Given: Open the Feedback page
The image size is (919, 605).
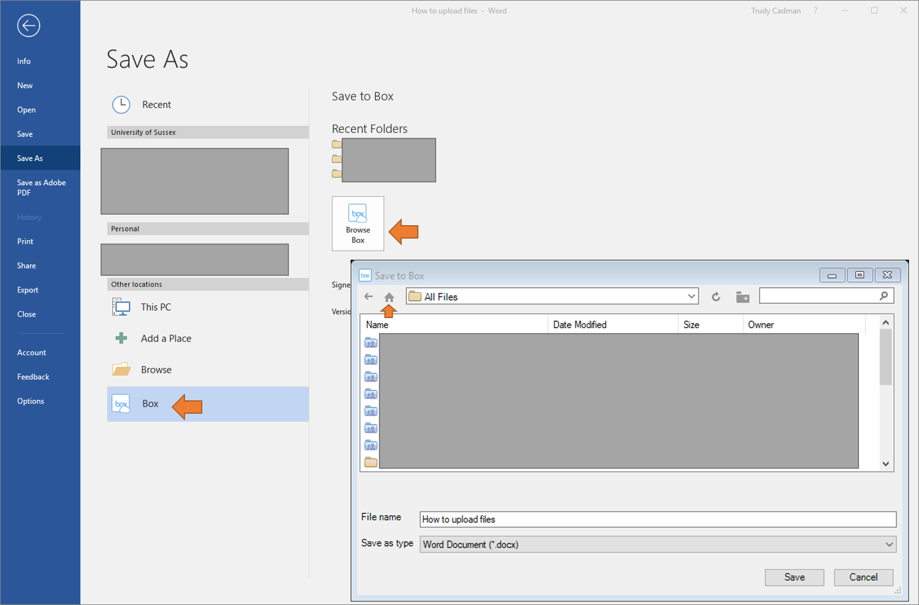Looking at the screenshot, I should [33, 377].
